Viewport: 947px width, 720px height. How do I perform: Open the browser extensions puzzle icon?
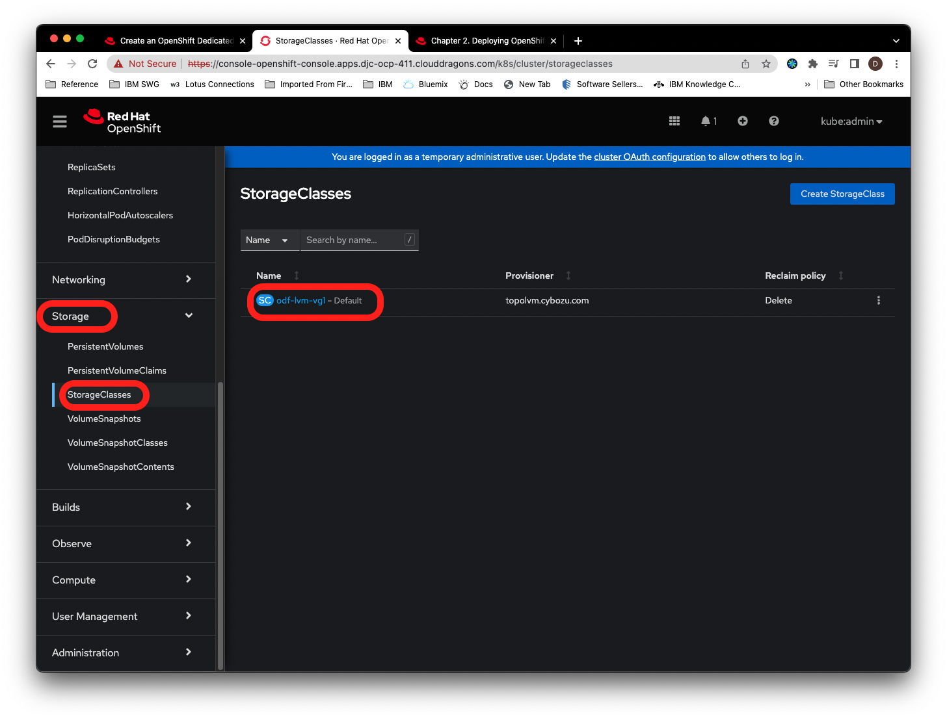point(813,64)
